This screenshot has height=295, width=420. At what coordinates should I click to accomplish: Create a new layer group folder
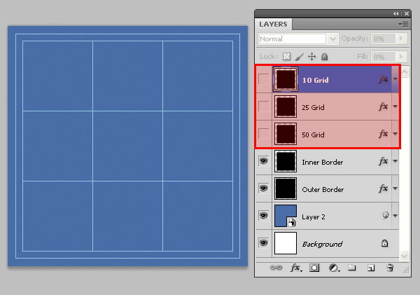351,268
